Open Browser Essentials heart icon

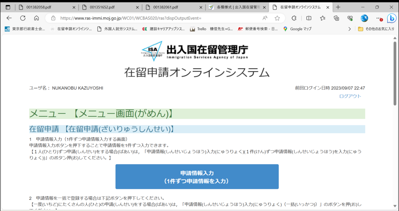click(350, 18)
